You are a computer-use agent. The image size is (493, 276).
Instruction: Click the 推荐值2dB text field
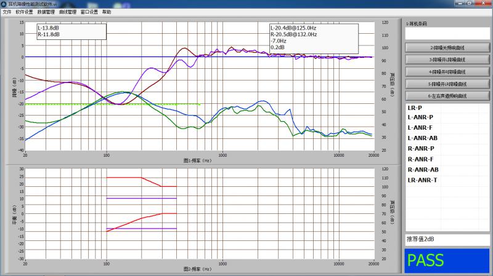447,239
